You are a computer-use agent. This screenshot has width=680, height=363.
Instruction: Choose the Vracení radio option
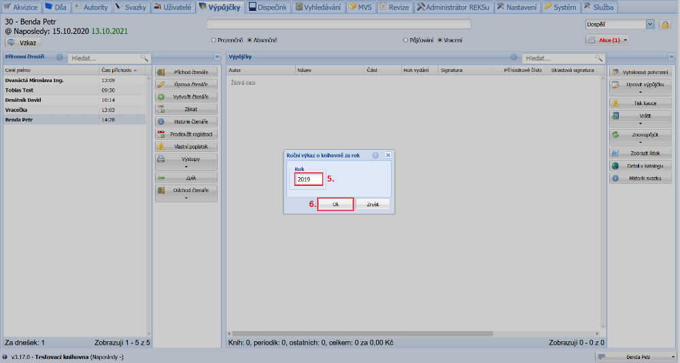click(440, 40)
